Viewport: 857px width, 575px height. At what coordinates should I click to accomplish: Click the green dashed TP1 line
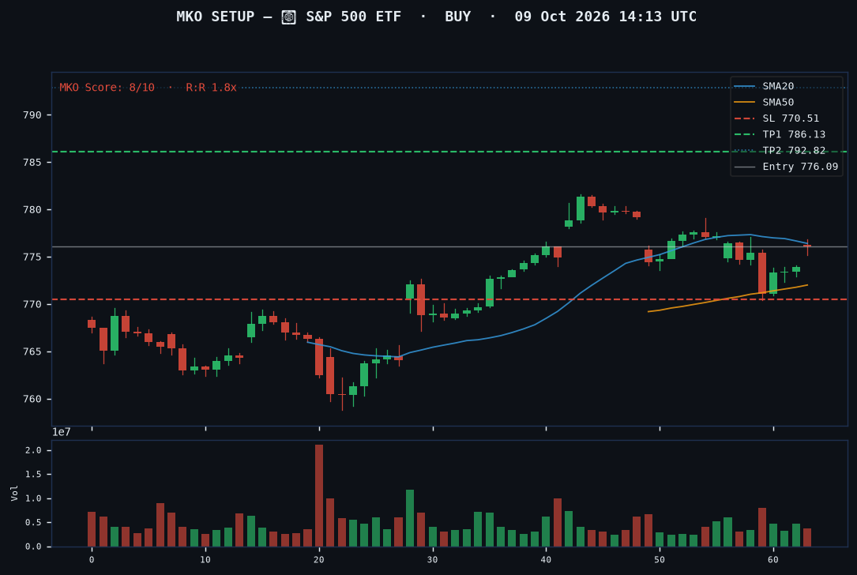449,152
